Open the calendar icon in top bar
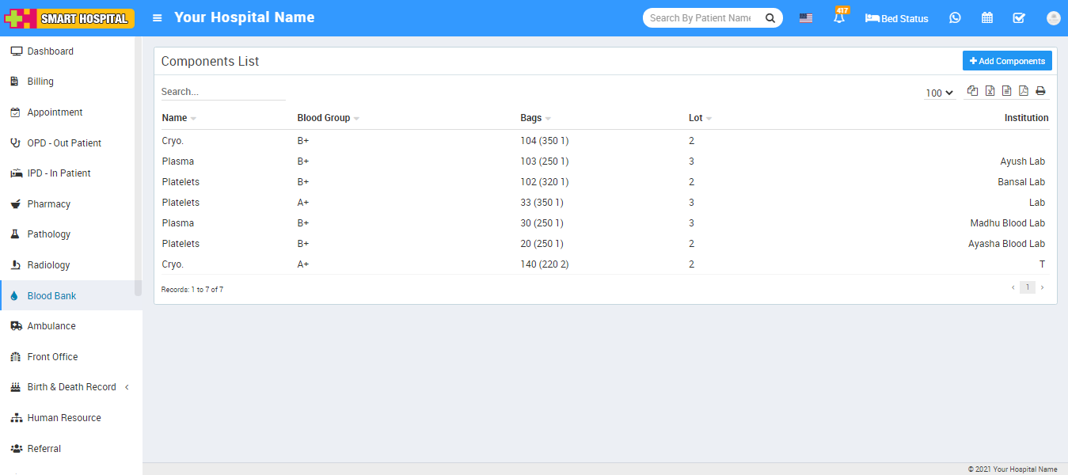This screenshot has height=475, width=1068. pos(987,18)
